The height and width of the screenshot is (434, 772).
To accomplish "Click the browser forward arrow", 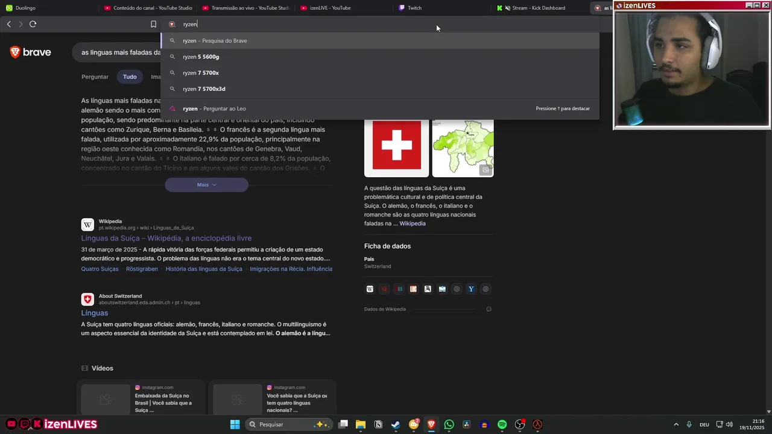I will [21, 24].
